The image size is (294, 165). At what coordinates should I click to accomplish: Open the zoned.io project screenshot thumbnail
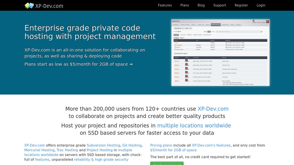coord(220,52)
